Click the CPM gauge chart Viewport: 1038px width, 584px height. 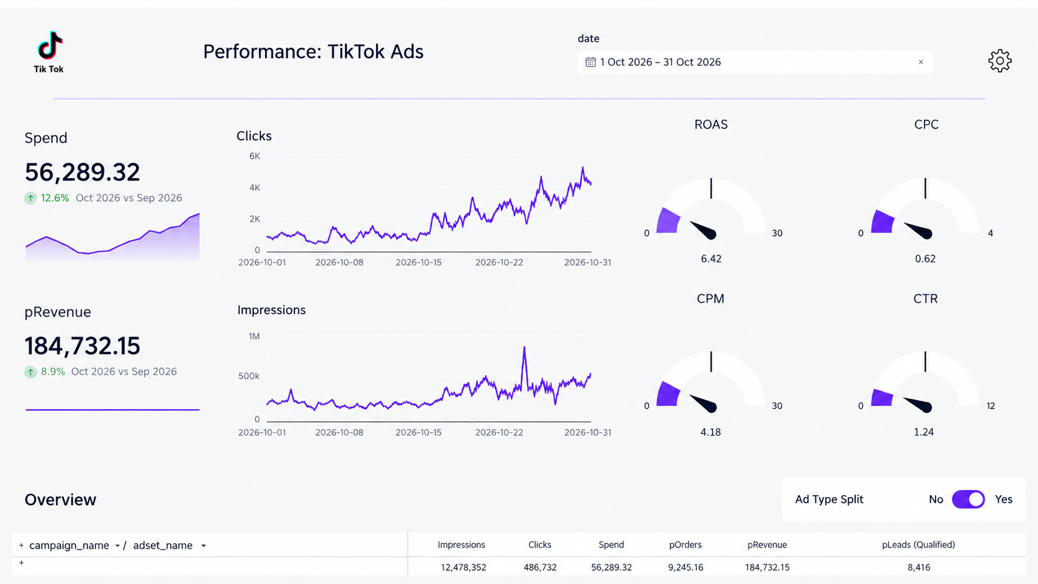point(711,382)
